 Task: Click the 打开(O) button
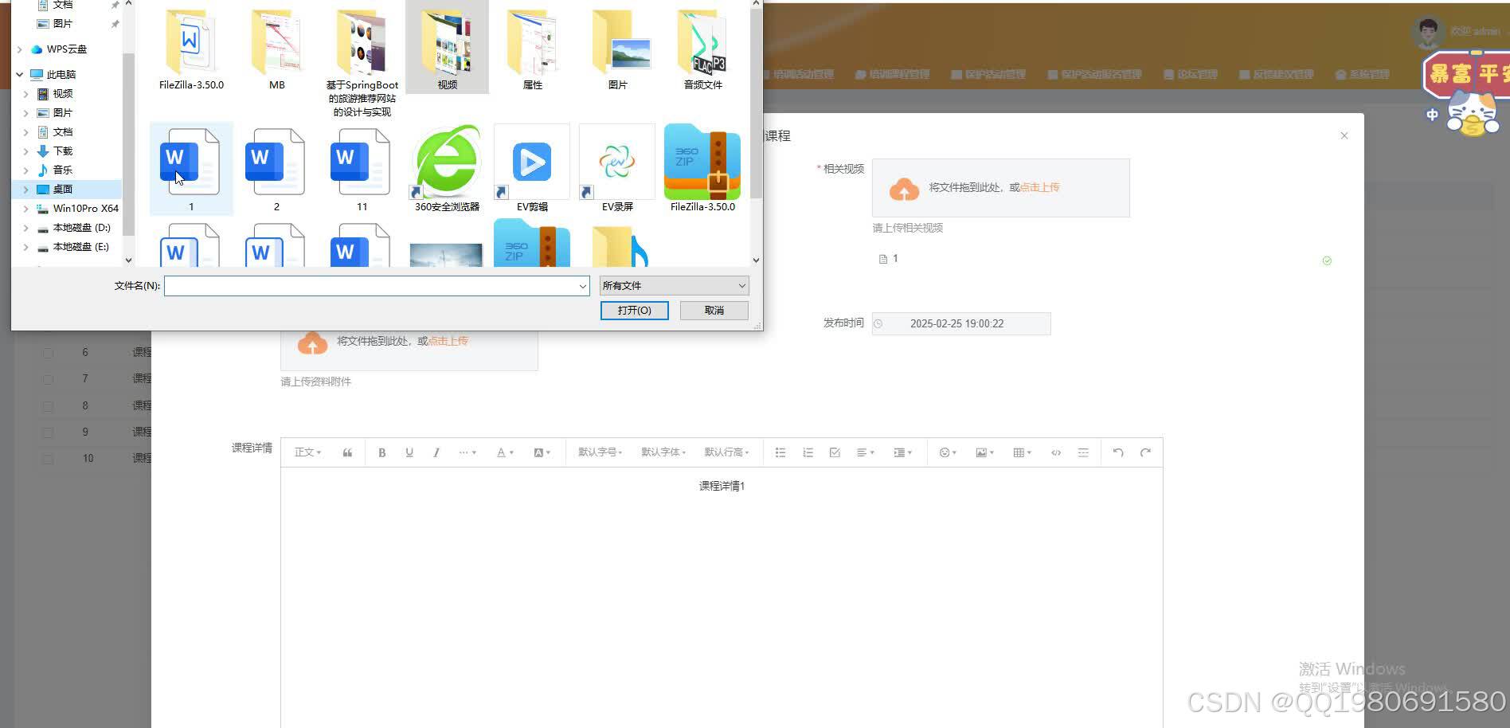pos(634,310)
